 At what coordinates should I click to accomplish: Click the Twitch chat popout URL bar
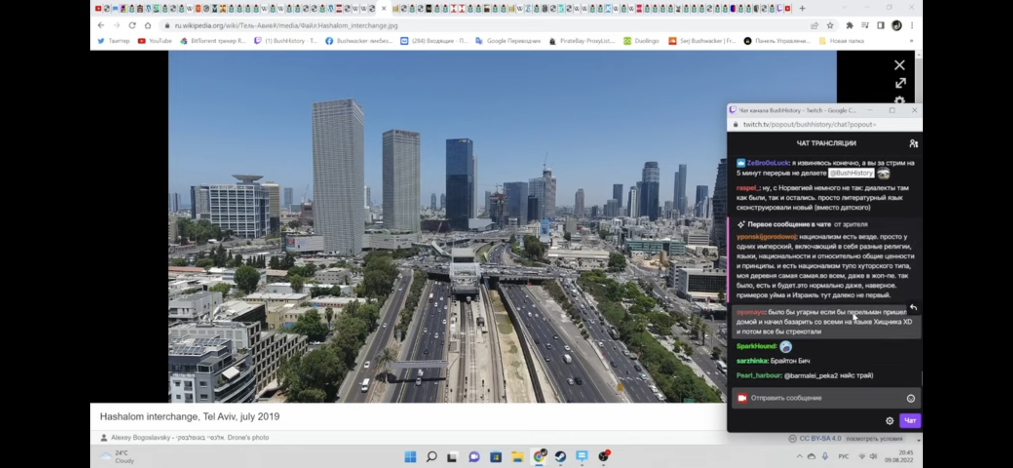825,124
